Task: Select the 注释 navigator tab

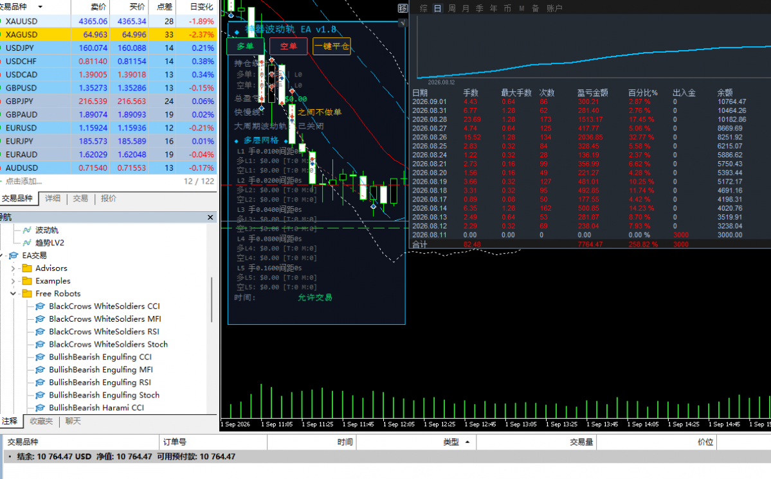Action: pyautogui.click(x=10, y=421)
